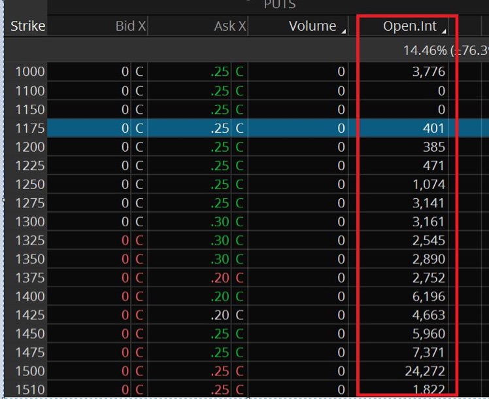Open the Volume column header dropdown triangle
This screenshot has height=399, width=489.
[344, 30]
